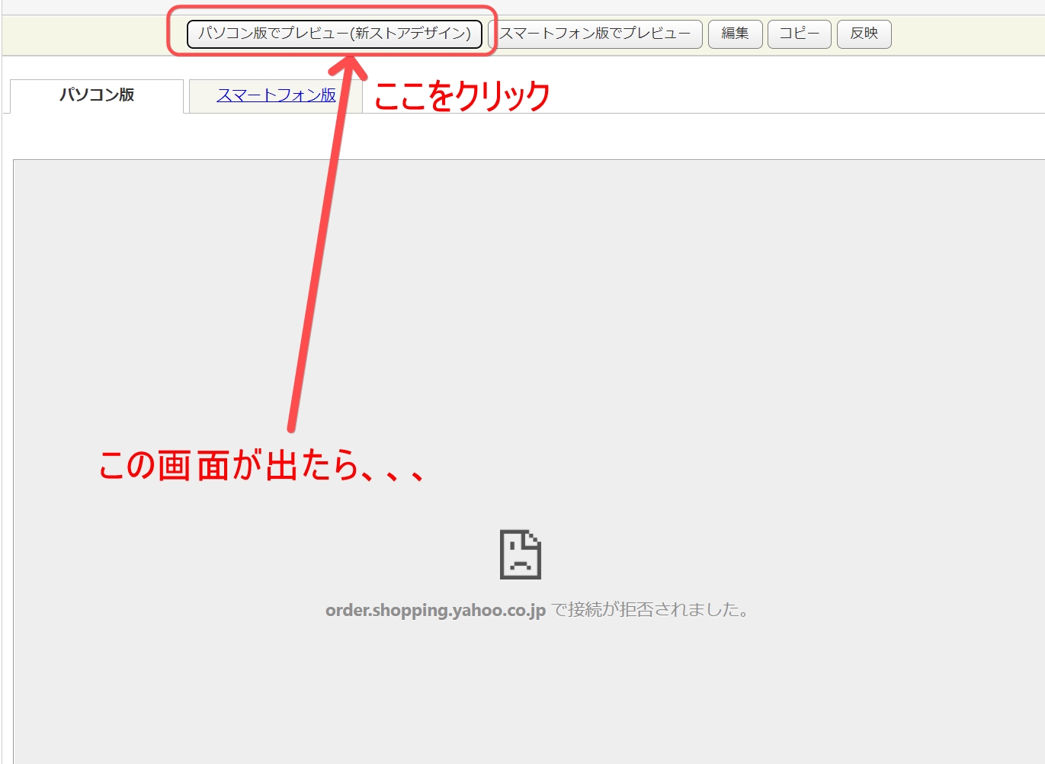Click パソコン版でプレビュー(新ストアデザイン) button
The image size is (1045, 764).
(x=335, y=34)
